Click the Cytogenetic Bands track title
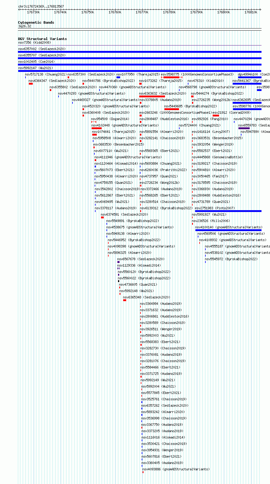Image resolution: width=270 pixels, height=484 pixels. [x=36, y=23]
